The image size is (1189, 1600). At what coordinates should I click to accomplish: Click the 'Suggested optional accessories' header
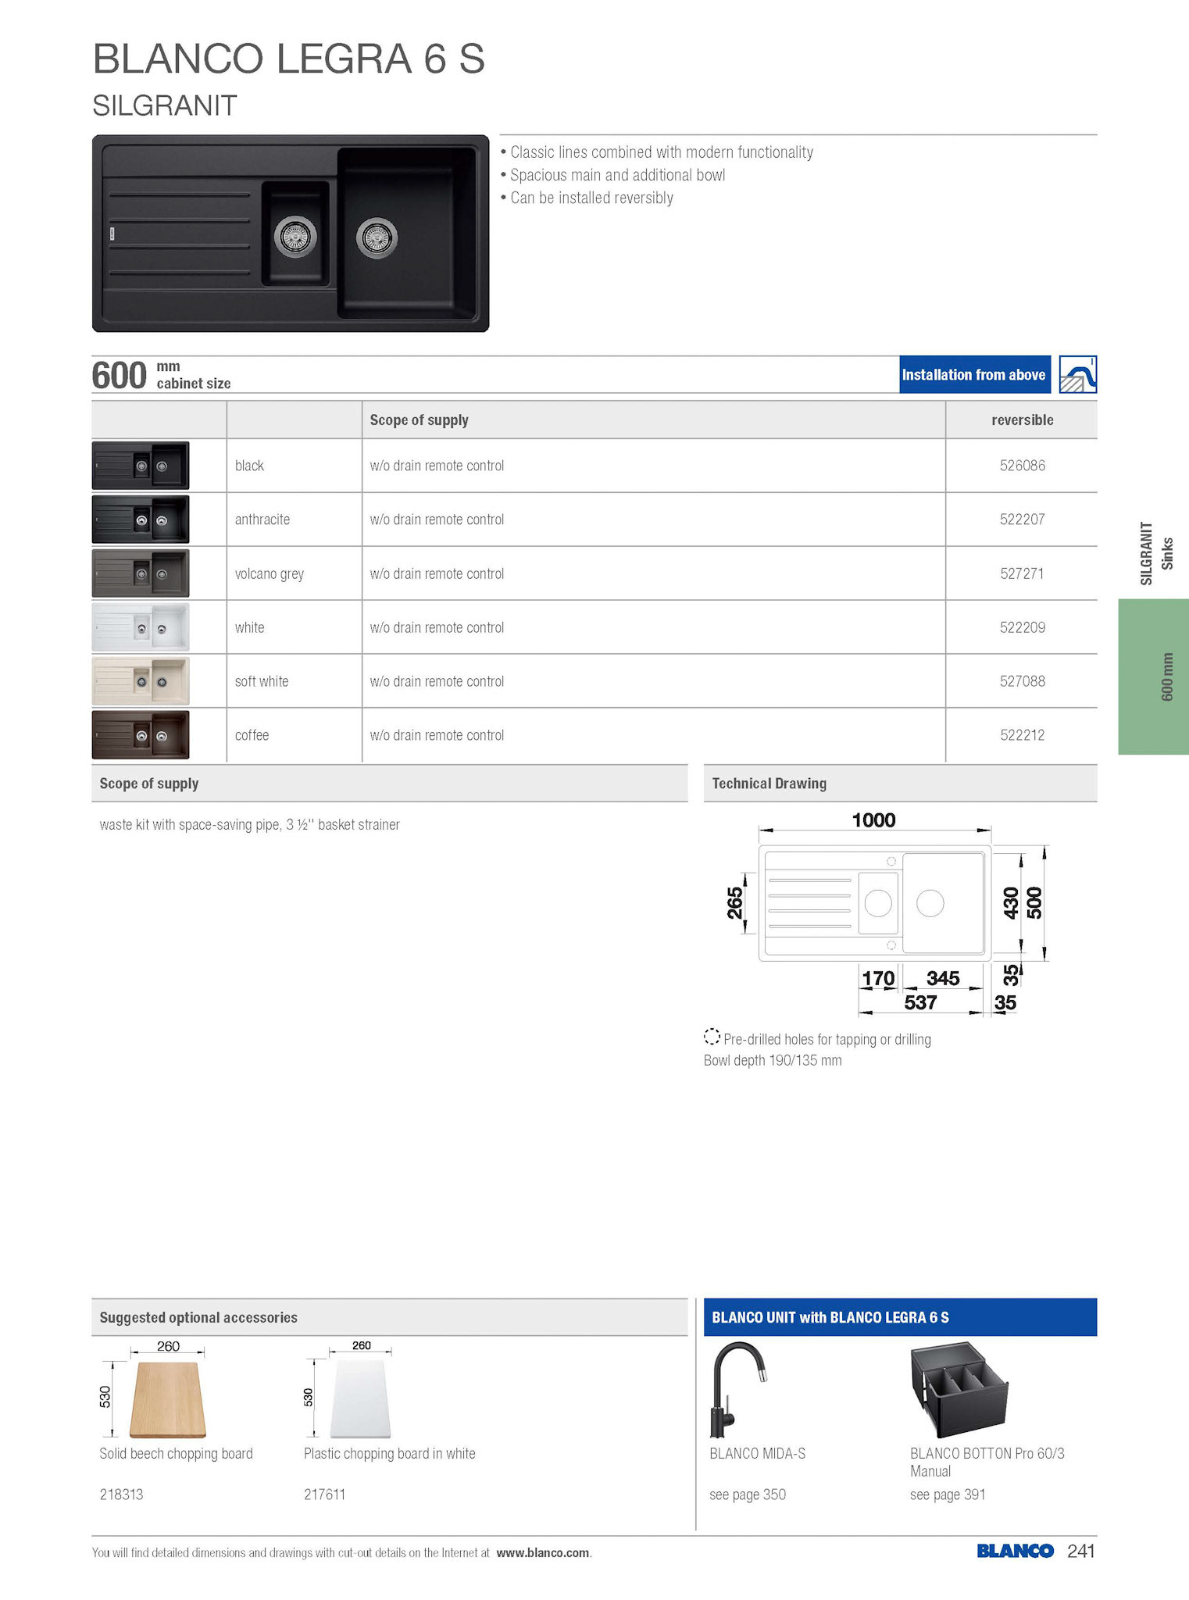tap(390, 1317)
